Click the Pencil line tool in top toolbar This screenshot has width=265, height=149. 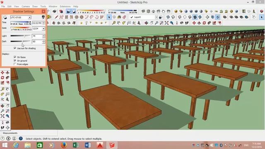(x=56, y=17)
